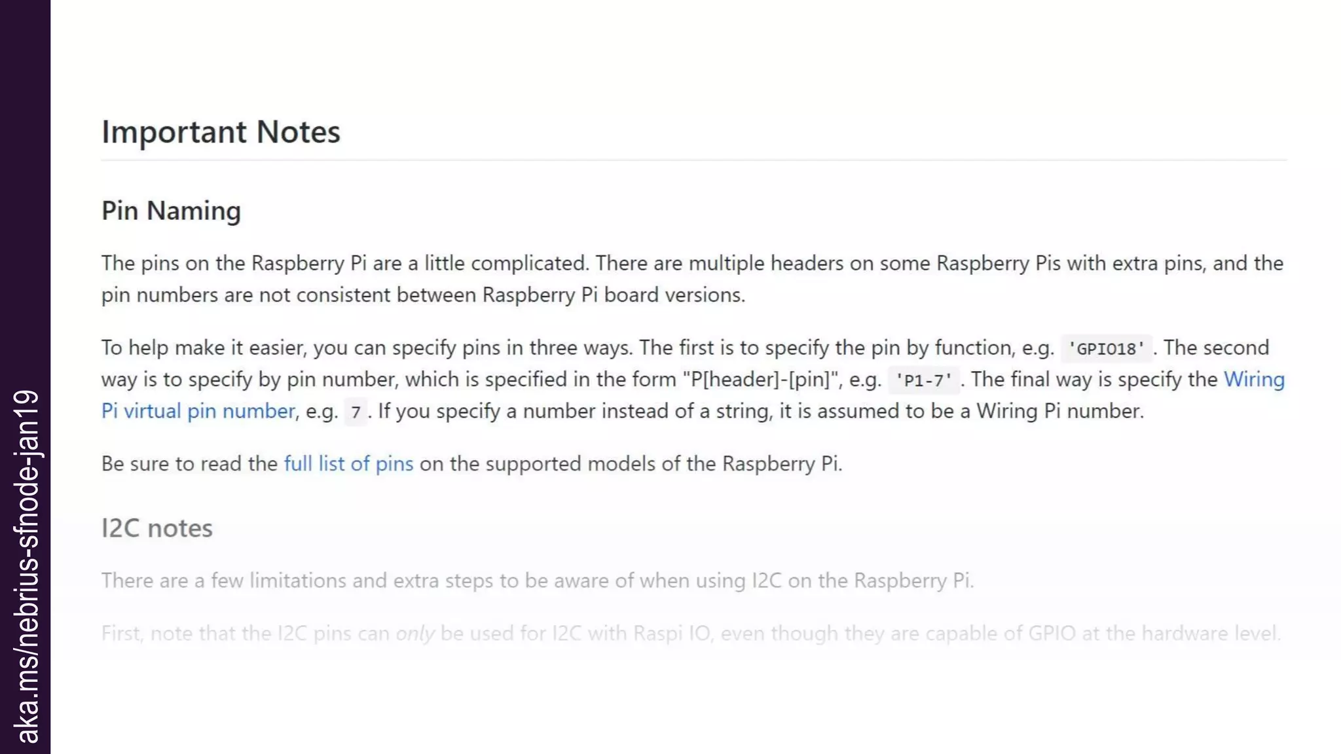This screenshot has height=754, width=1341.
Task: Click the quoted text "P[header]-[pin]"
Action: point(760,380)
